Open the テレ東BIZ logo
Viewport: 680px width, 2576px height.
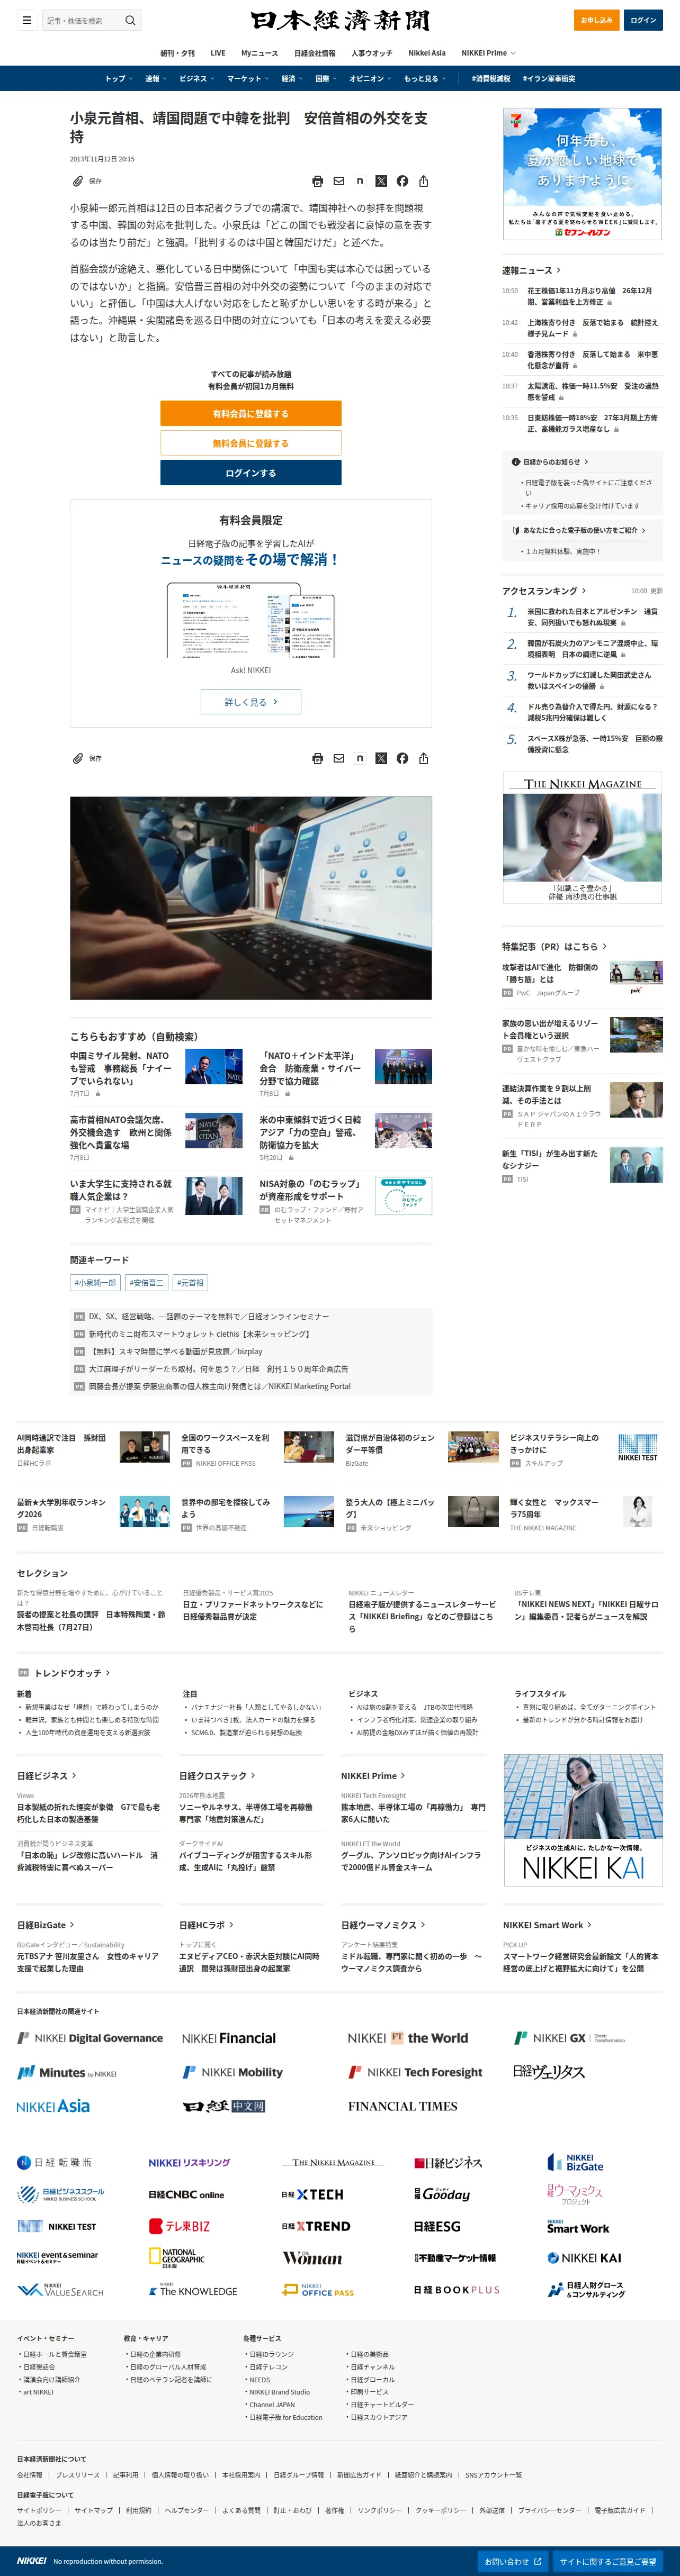(179, 2226)
